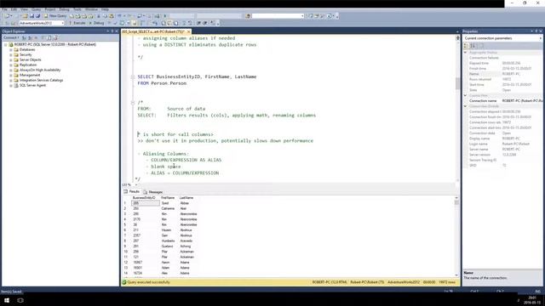Click the New Query toolbar button
Viewport: 545px width, 306px height.
54,16
